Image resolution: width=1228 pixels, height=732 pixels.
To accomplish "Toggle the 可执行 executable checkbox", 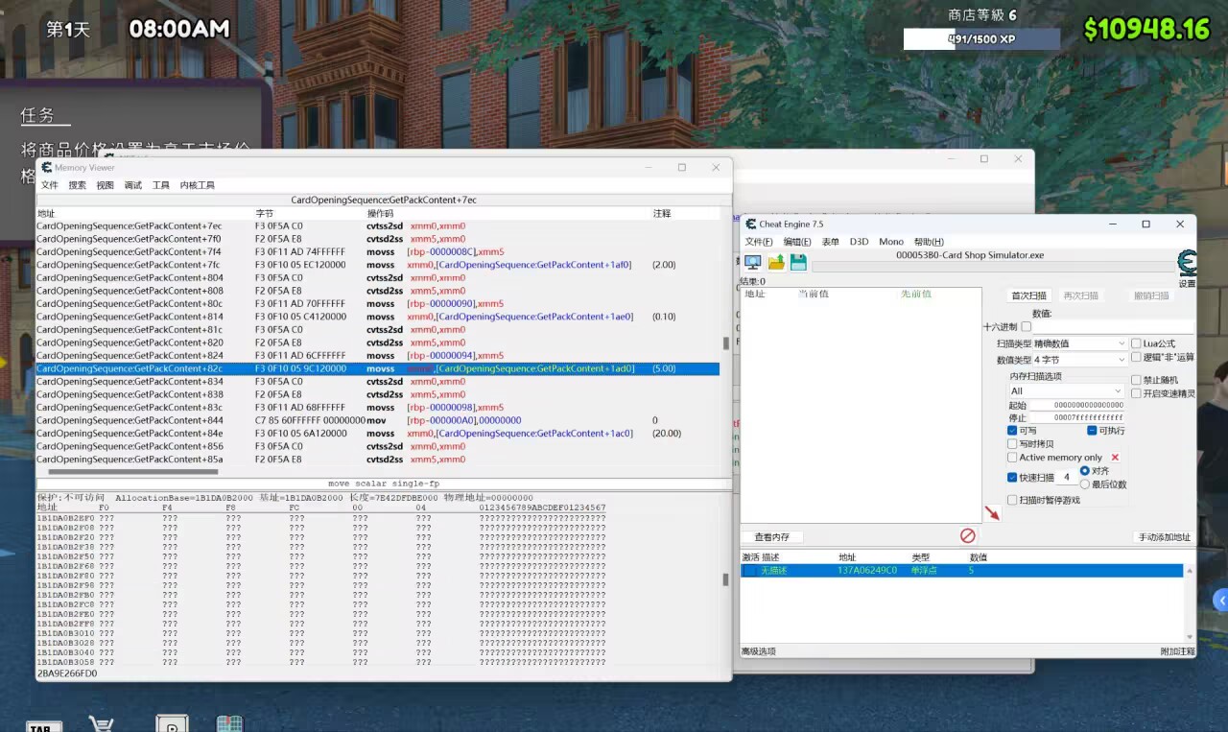I will [1092, 431].
